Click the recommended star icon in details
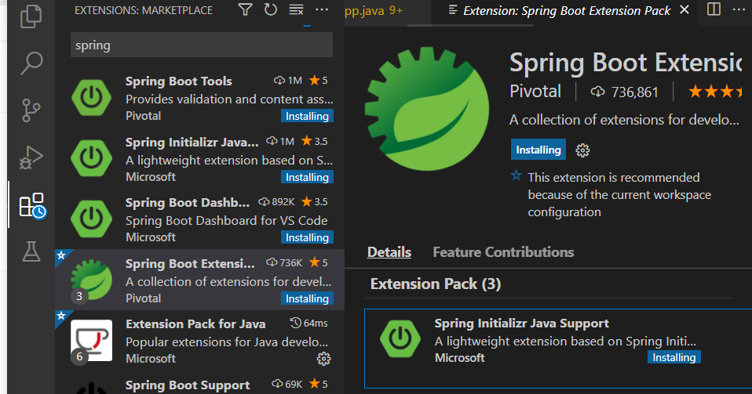 coord(516,175)
